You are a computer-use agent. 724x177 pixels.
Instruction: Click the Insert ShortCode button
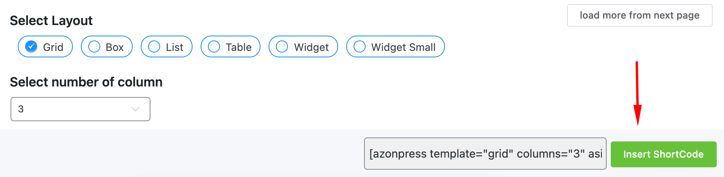[x=664, y=154]
